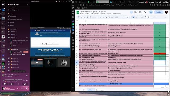
Task: Open the movie channel in Discord
Action: [x=12, y=22]
